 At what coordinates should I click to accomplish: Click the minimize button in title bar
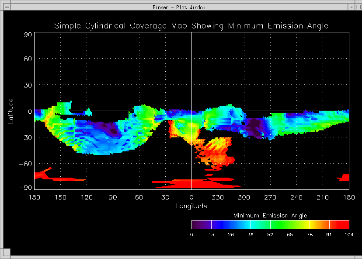click(x=352, y=7)
